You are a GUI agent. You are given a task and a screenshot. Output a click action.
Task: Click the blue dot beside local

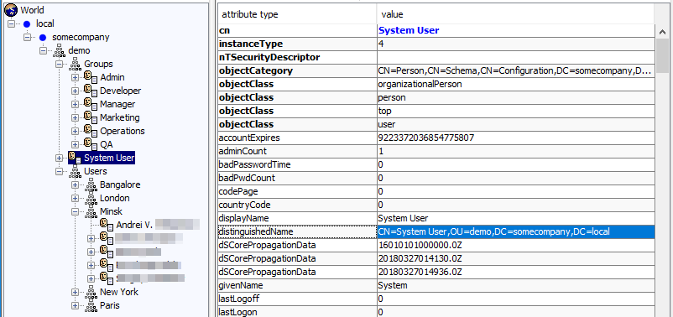pos(27,24)
